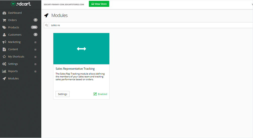Expand the Marketing menu section
Image resolution: width=253 pixels, height=138 pixels.
(x=35, y=42)
